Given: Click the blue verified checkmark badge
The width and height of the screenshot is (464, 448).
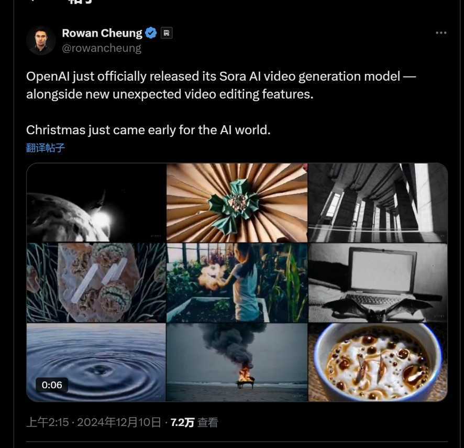Looking at the screenshot, I should 151,33.
